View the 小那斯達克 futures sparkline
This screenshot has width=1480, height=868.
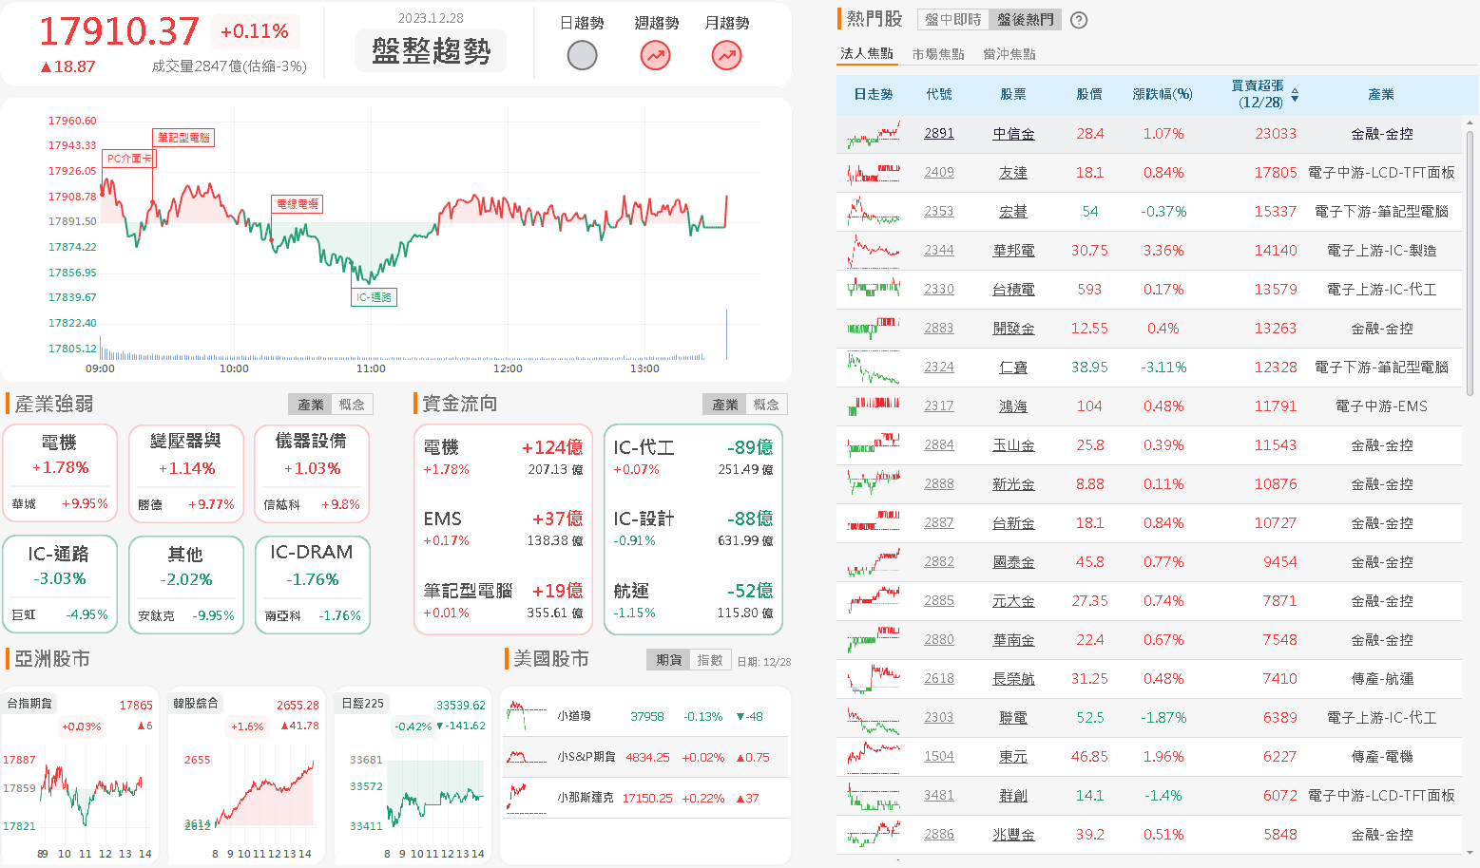pyautogui.click(x=528, y=798)
